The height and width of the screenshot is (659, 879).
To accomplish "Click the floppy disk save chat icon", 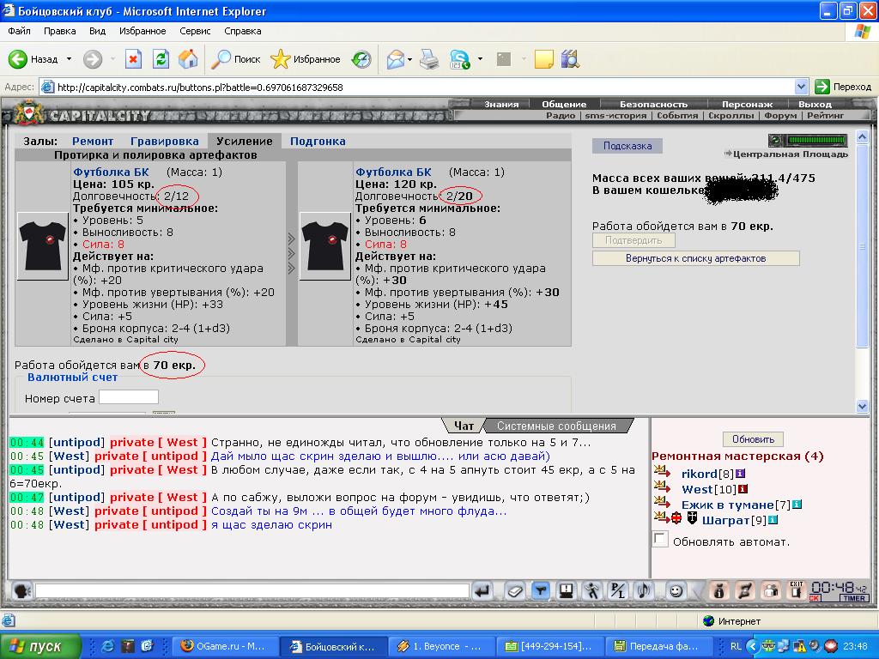I will coord(567,590).
